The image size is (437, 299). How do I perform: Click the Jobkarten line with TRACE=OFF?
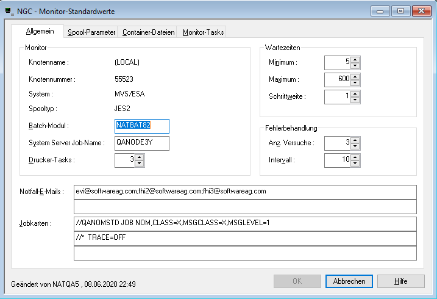pyautogui.click(x=245, y=239)
